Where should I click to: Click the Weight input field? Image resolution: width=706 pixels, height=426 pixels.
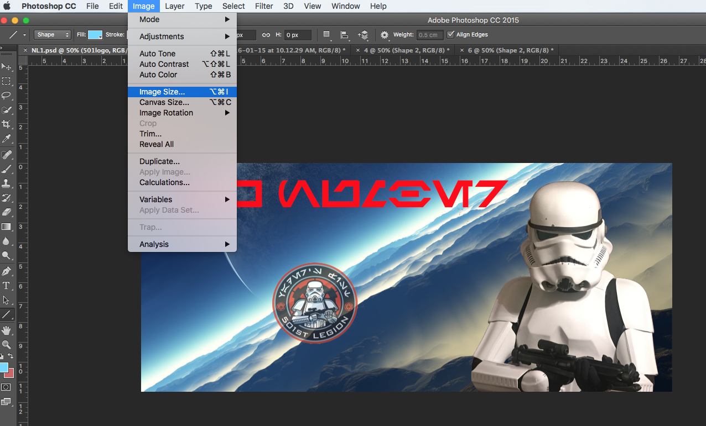coord(429,35)
